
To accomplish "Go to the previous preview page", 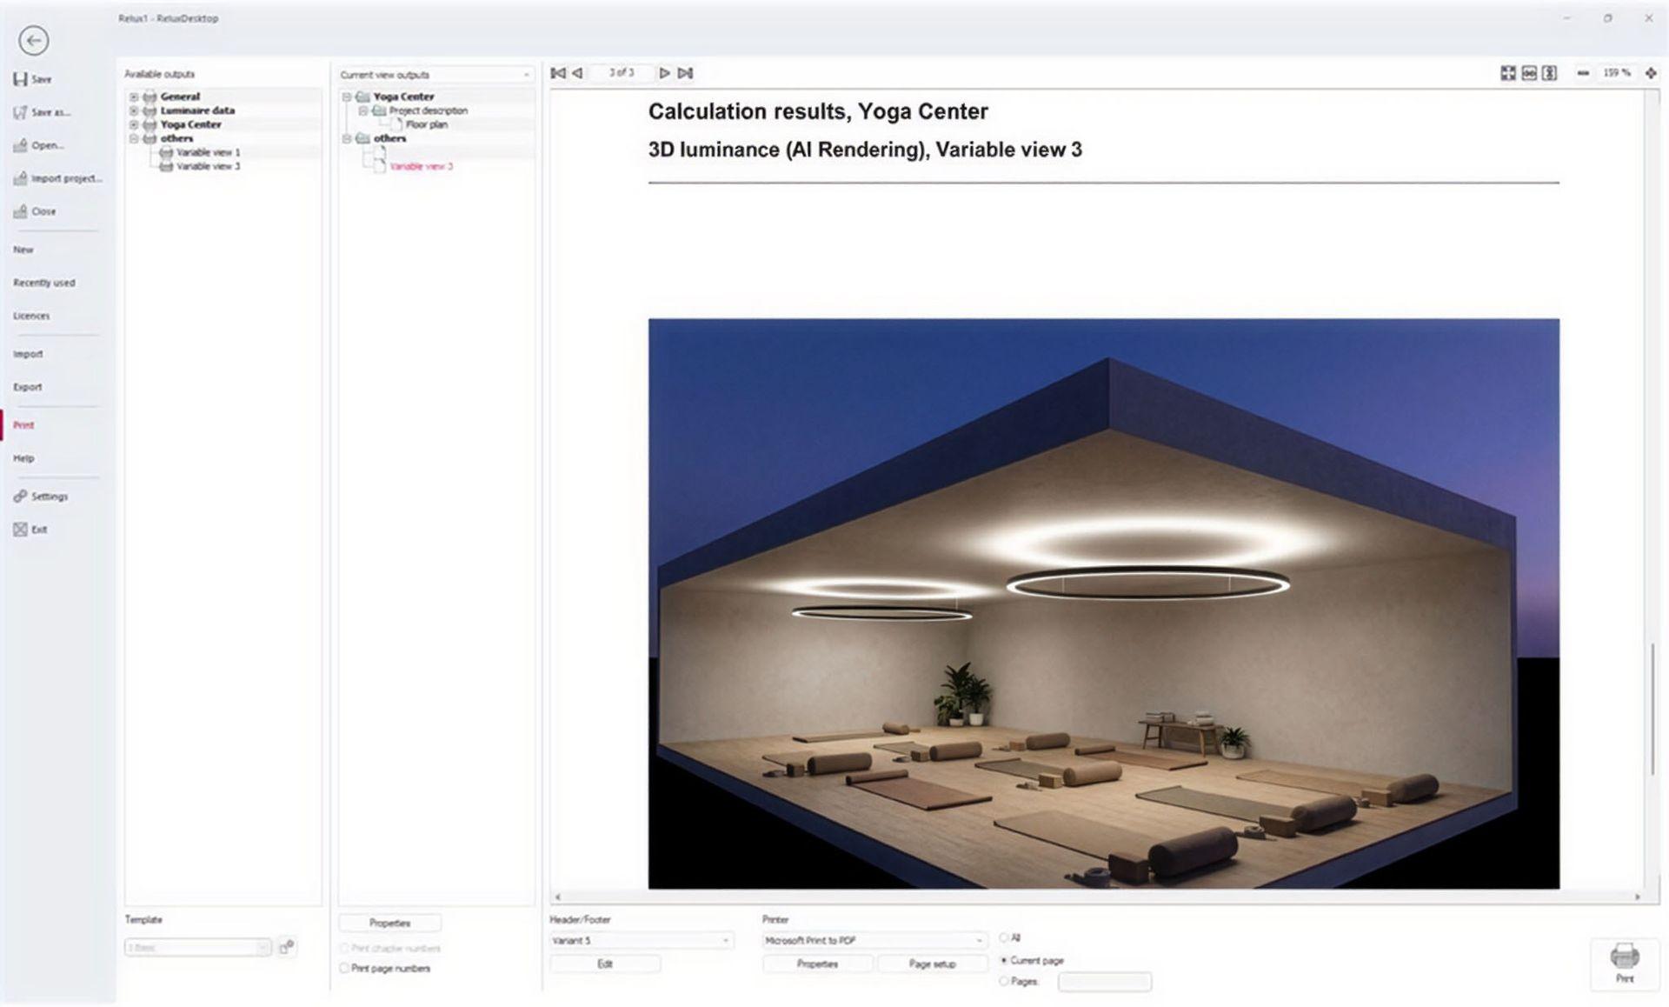I will coord(577,73).
